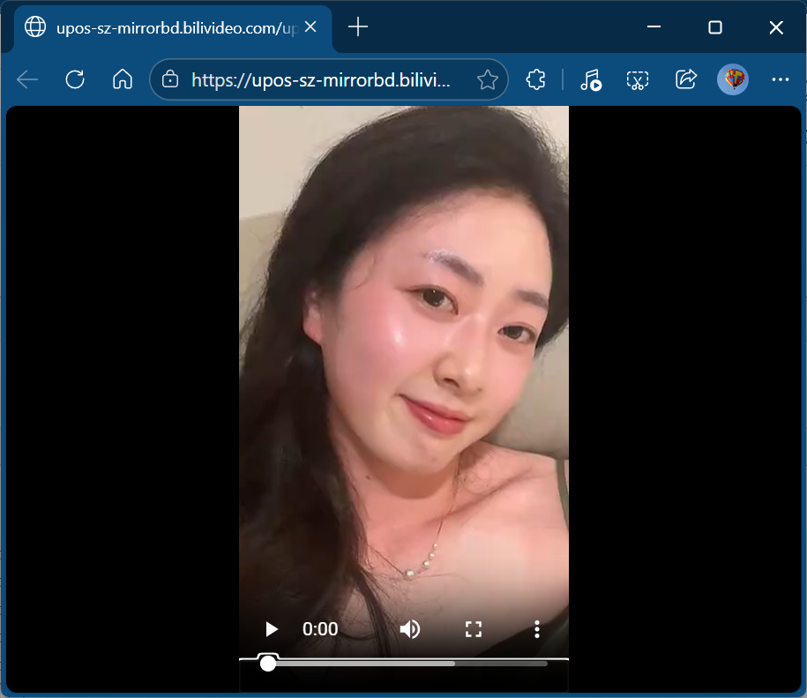The width and height of the screenshot is (807, 698).
Task: Start a screenshot capture from the toolbar
Action: pos(638,80)
